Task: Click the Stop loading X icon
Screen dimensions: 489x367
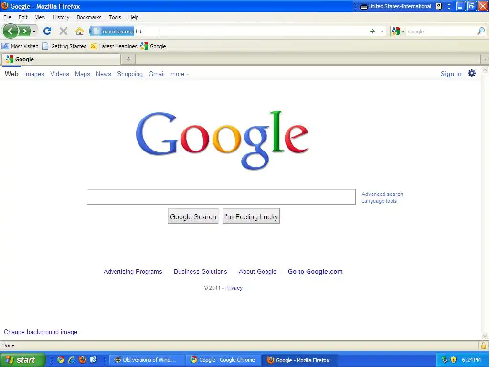Action: pyautogui.click(x=64, y=31)
